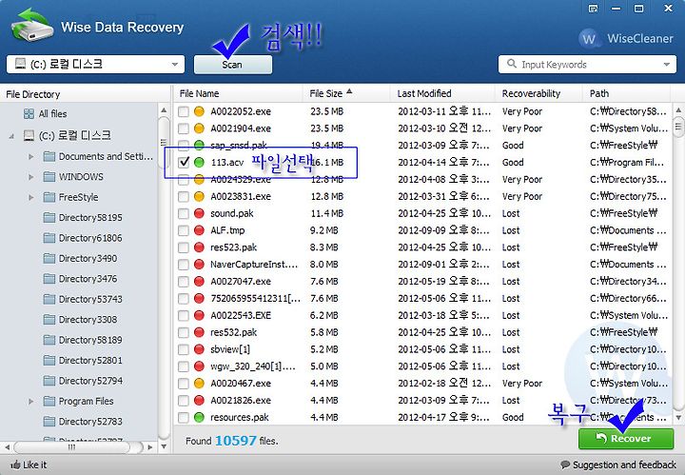The width and height of the screenshot is (685, 475).
Task: Sort by Path column header
Action: (x=626, y=93)
